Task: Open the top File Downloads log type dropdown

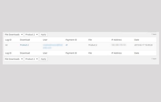Action: click(14, 35)
